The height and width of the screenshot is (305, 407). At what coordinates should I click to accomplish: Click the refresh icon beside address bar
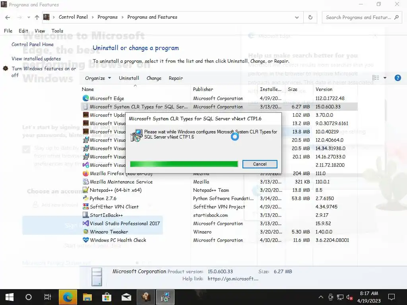[x=310, y=17]
